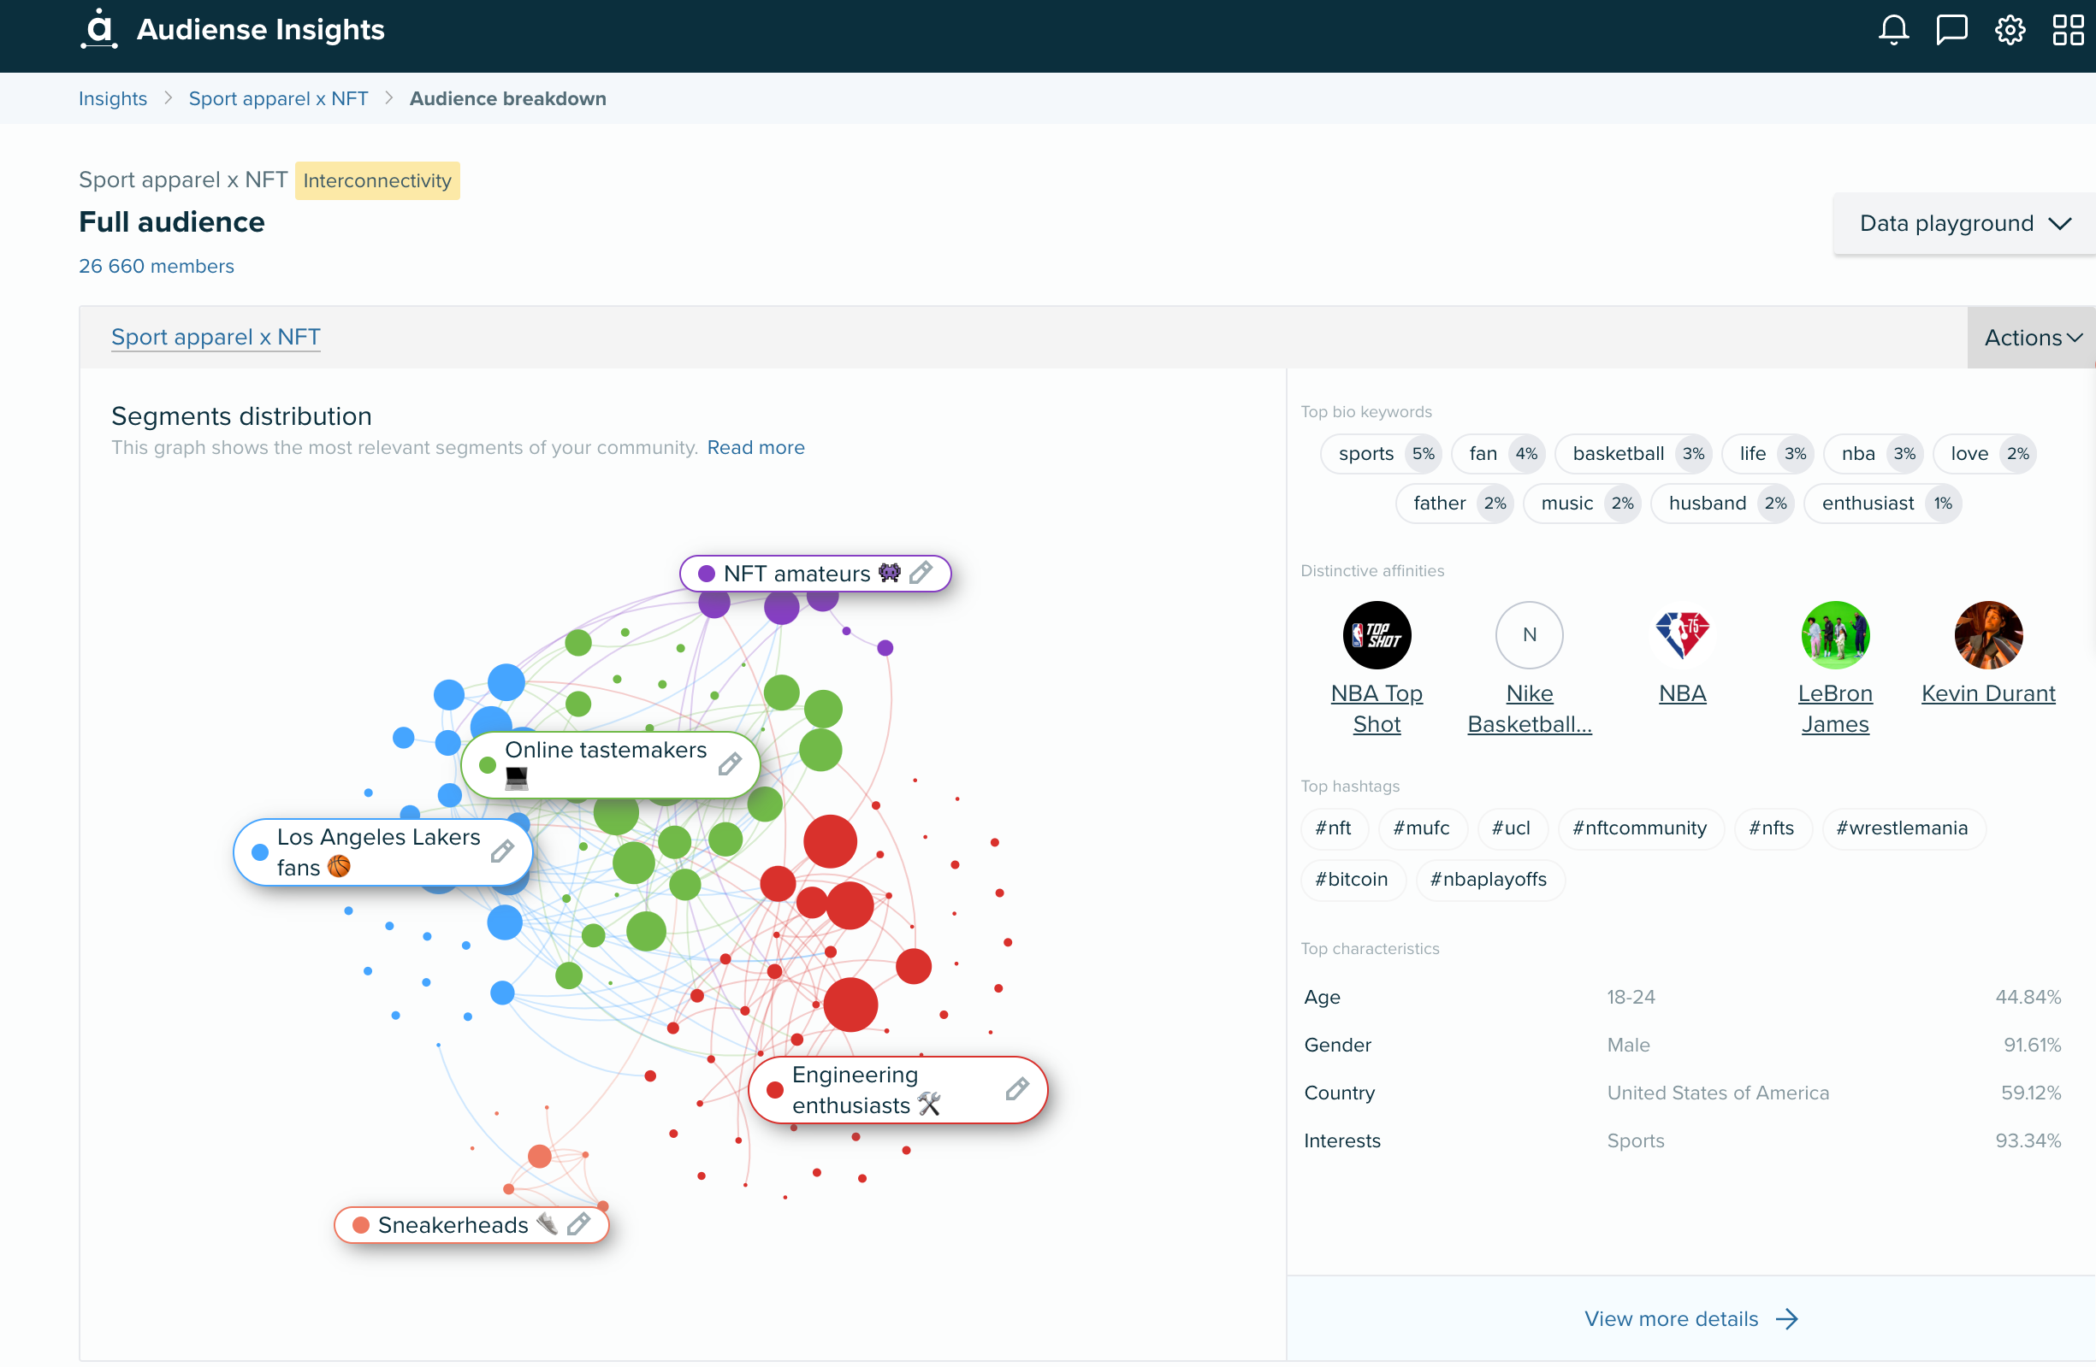Navigate to Sport apparel x NFT breadcrumb
2096x1367 pixels.
click(278, 98)
